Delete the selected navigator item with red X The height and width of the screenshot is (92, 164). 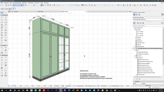(x=139, y=79)
